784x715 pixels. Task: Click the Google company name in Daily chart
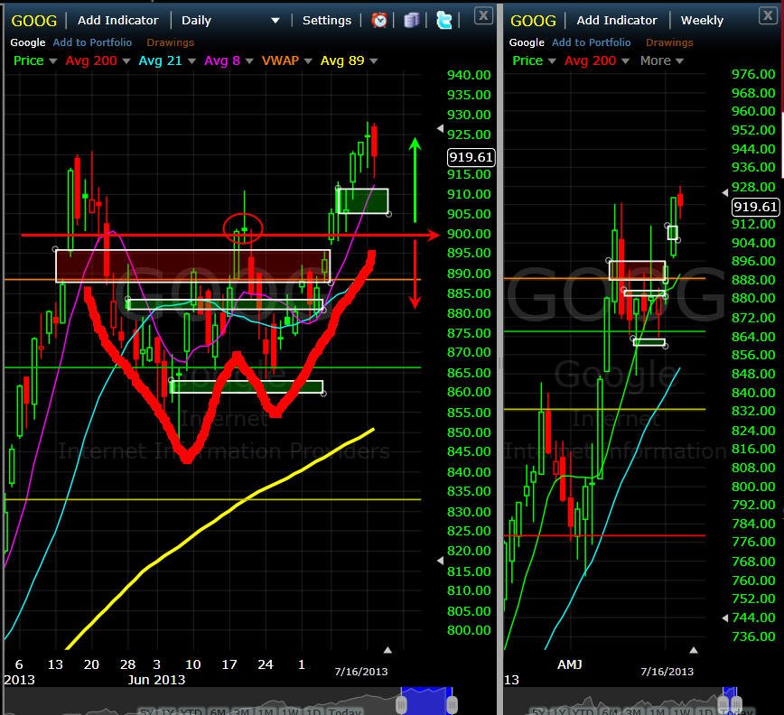coord(28,42)
